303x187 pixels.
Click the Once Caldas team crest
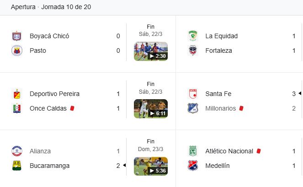tap(17, 108)
